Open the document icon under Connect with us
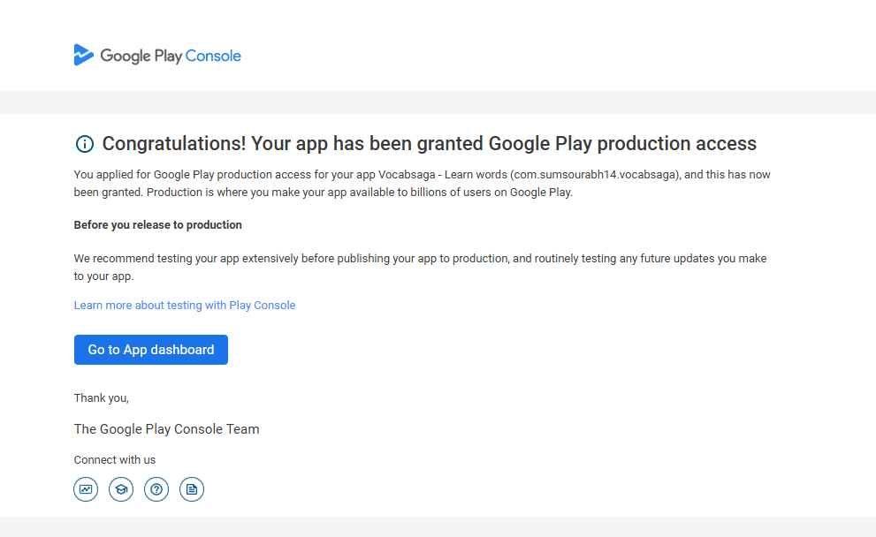876x537 pixels. click(192, 489)
